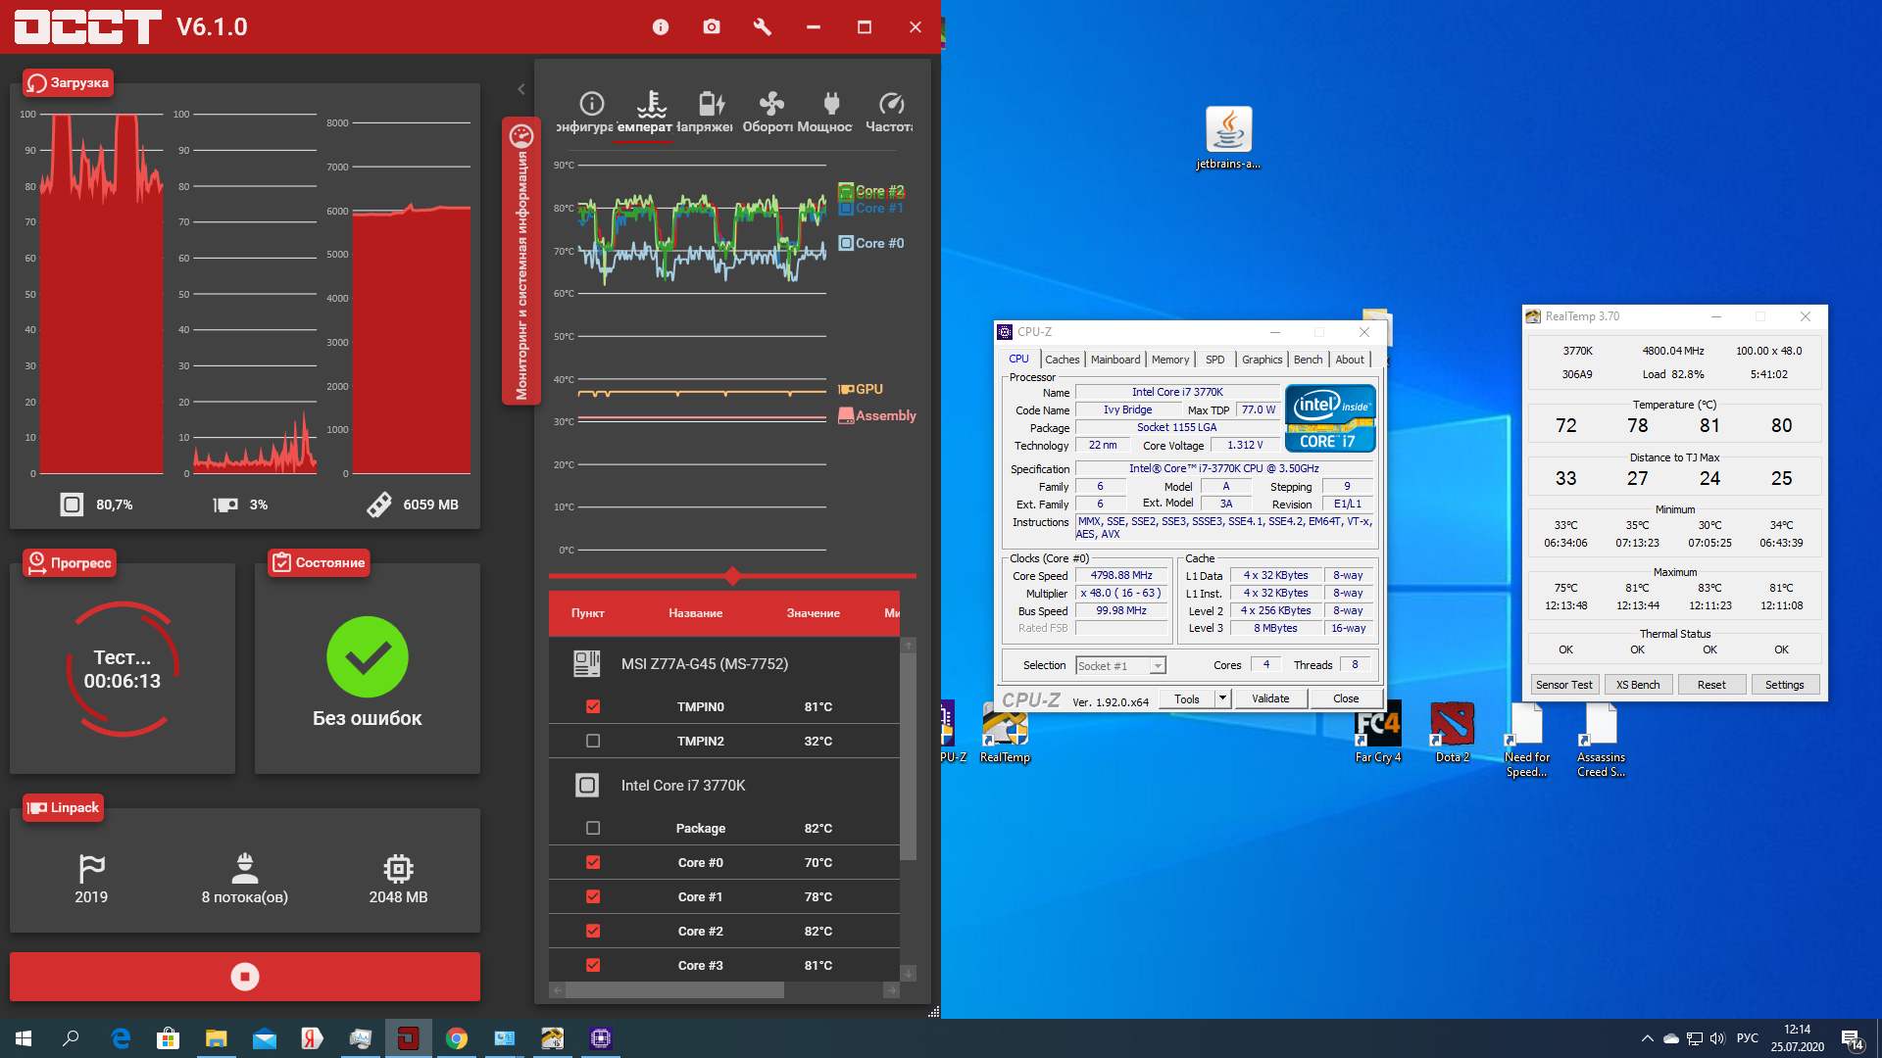This screenshot has height=1058, width=1882.
Task: Open the CPU-Z Socket selection dropdown
Action: pos(1158,666)
